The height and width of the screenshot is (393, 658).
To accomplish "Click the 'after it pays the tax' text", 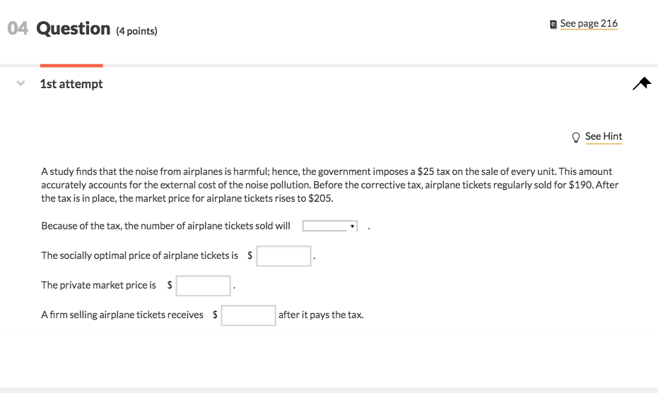I will pos(321,315).
